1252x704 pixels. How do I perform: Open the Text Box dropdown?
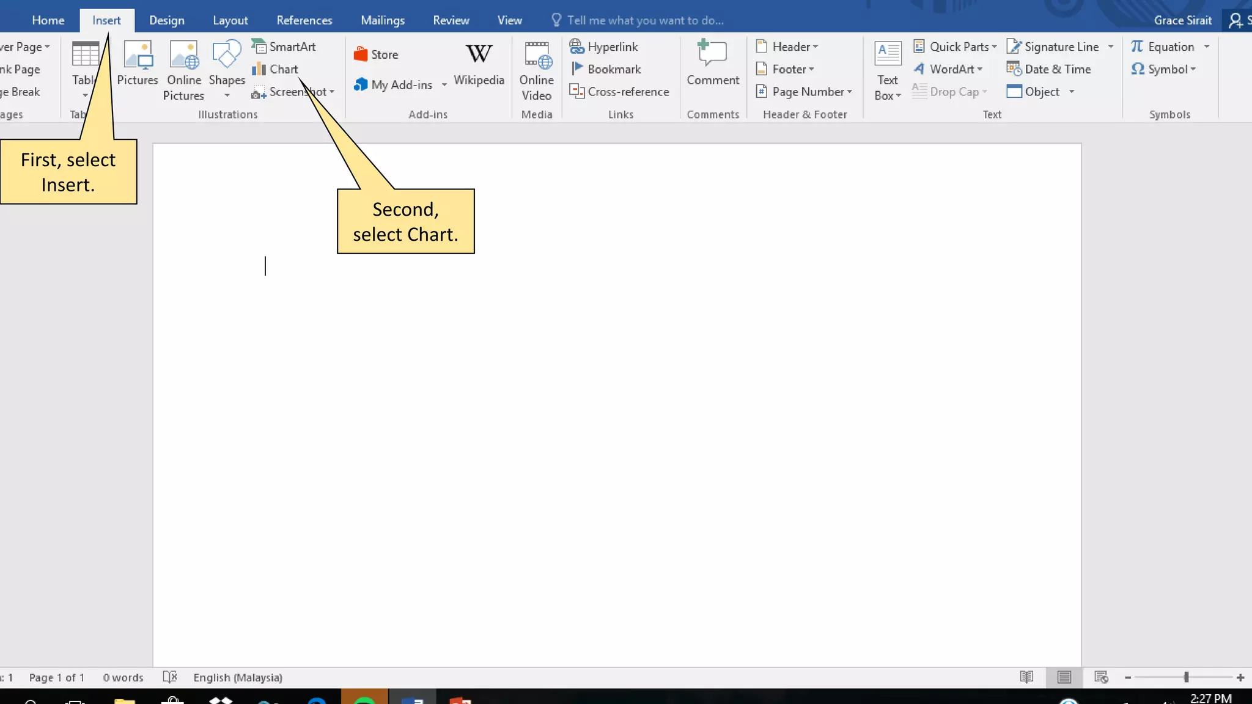pos(888,70)
